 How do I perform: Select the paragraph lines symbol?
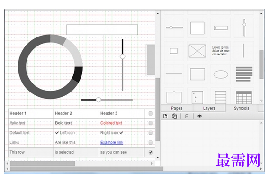[244, 74]
